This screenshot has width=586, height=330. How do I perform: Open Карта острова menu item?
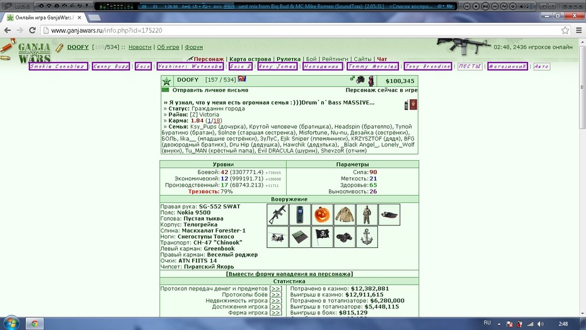coord(250,59)
